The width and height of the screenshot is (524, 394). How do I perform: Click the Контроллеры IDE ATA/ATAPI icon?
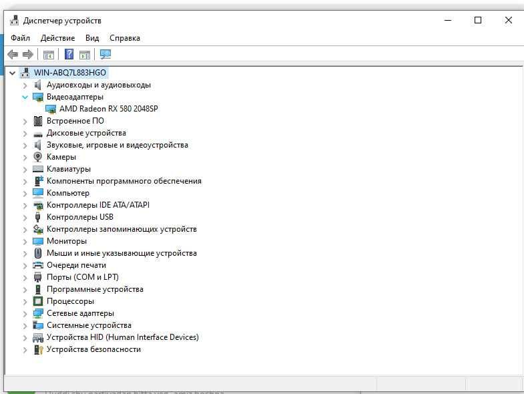38,206
